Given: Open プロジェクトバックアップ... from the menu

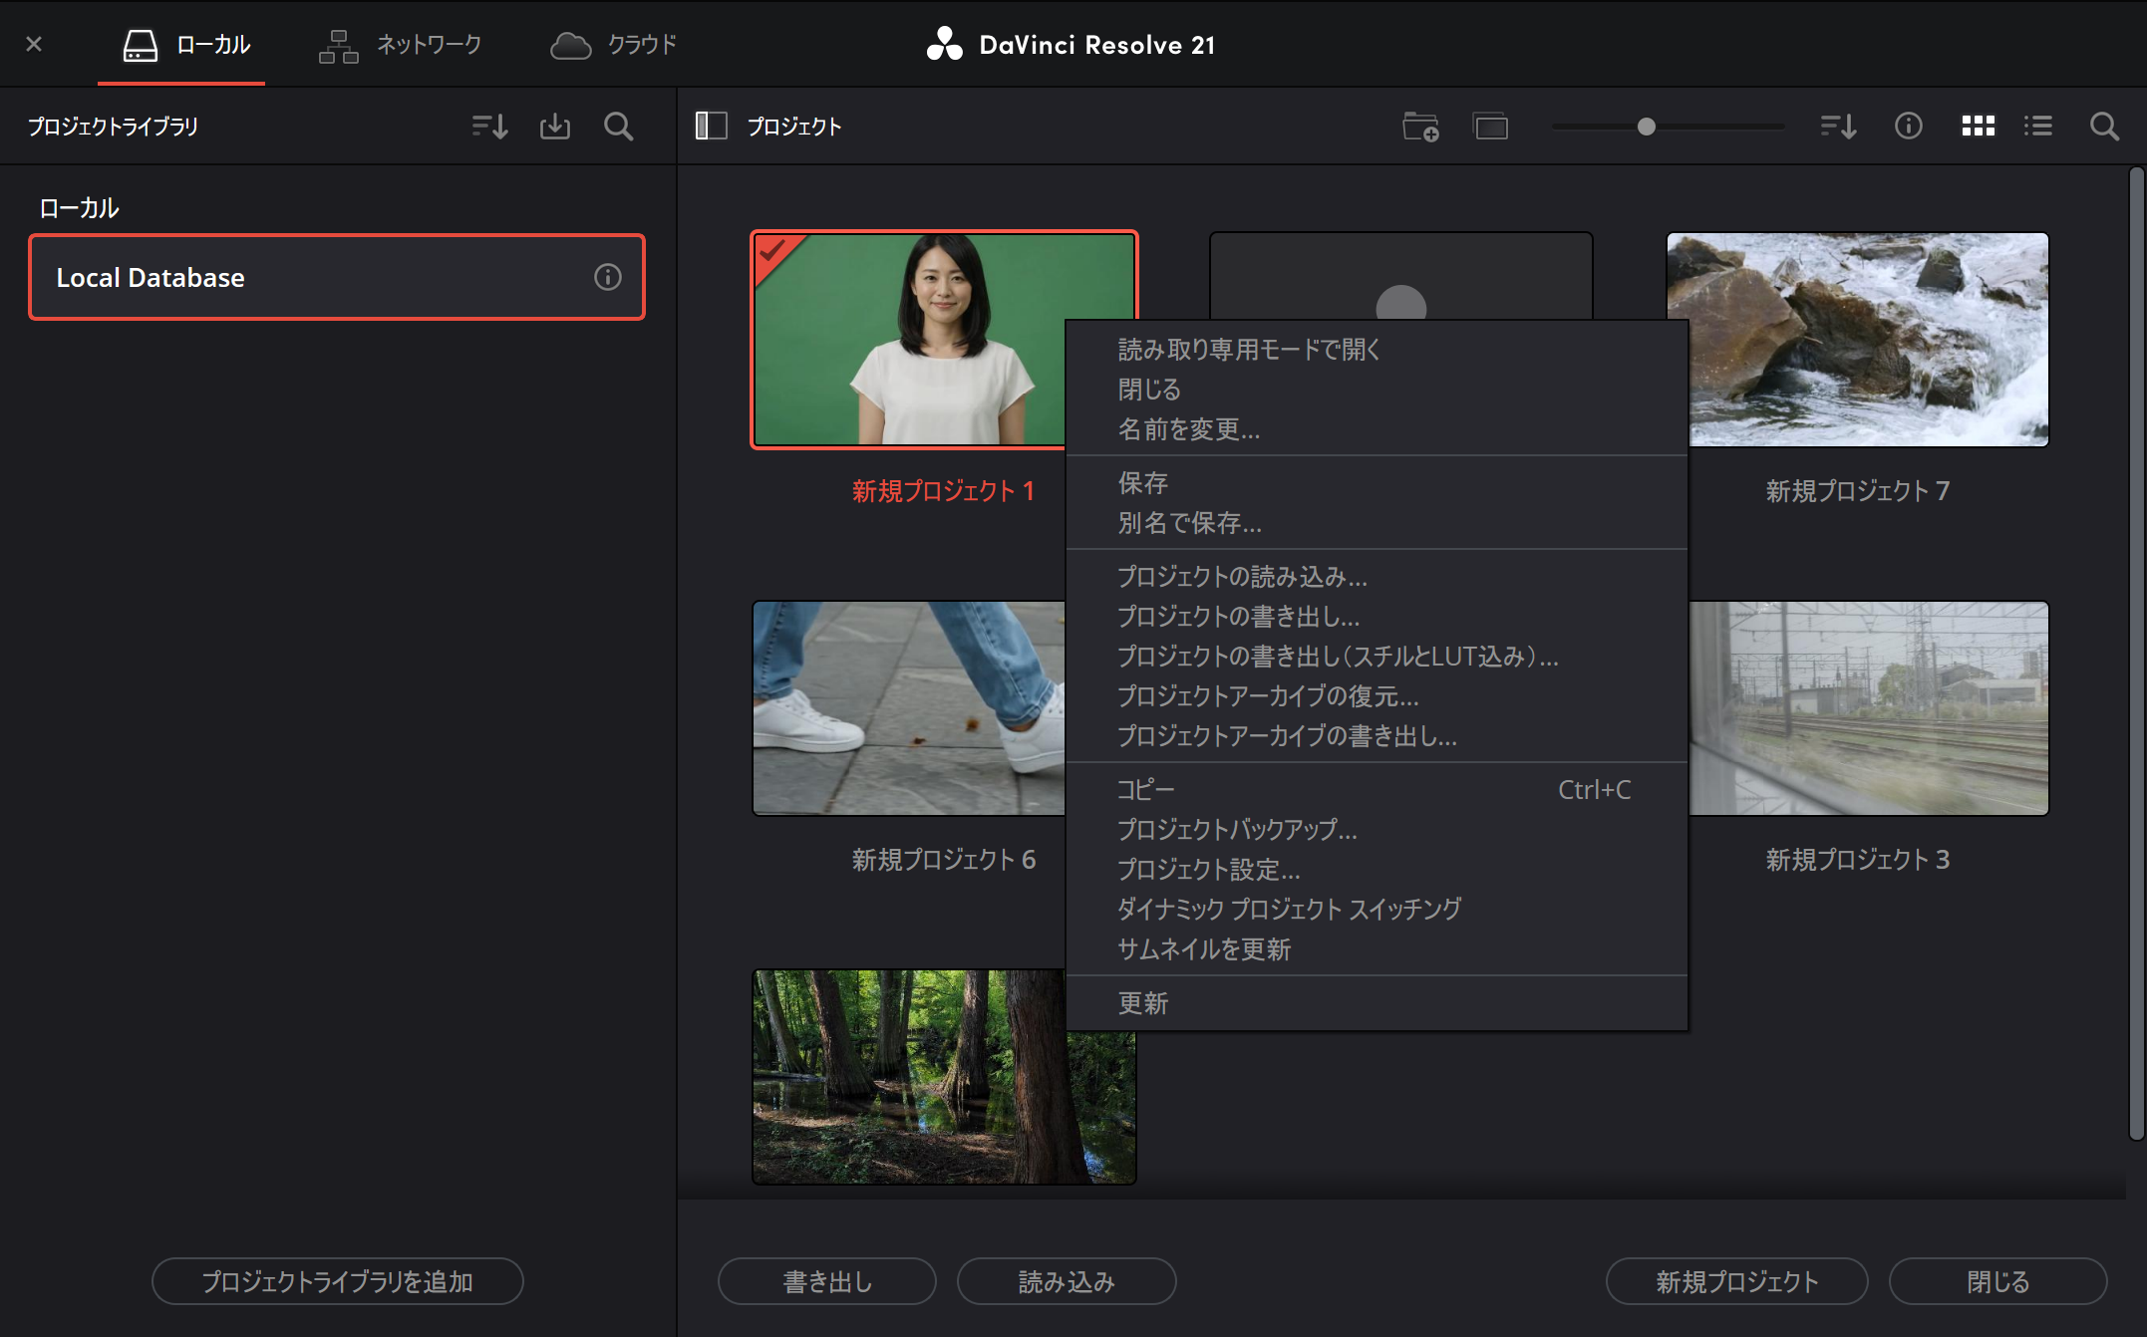Looking at the screenshot, I should pos(1377,830).
